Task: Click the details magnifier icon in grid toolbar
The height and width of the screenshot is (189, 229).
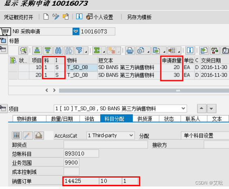Action: (24, 51)
